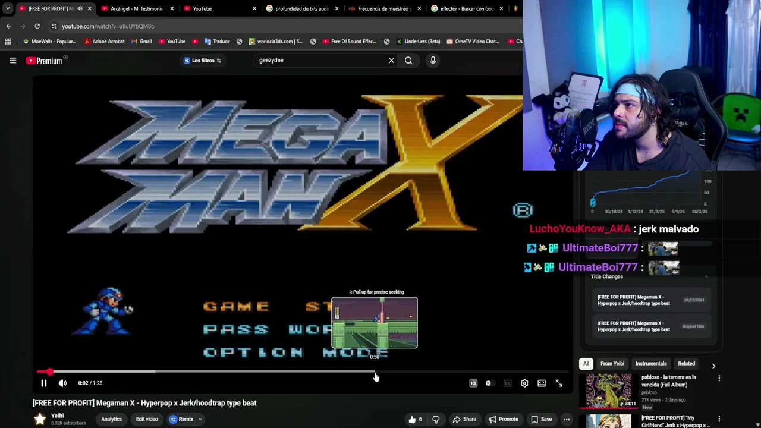Toggle closed captions in the player
Screen dimensions: 761x428
507,383
